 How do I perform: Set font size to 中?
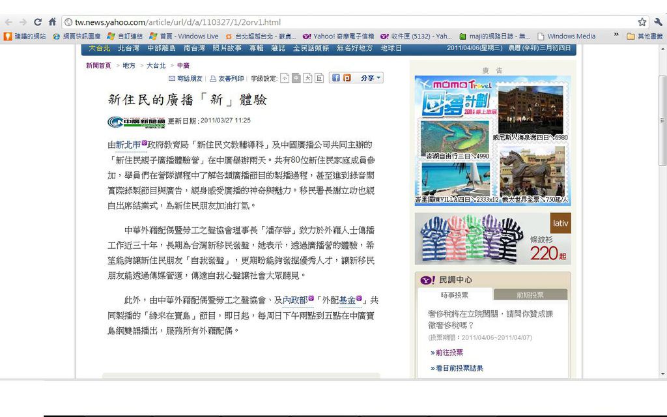(296, 78)
